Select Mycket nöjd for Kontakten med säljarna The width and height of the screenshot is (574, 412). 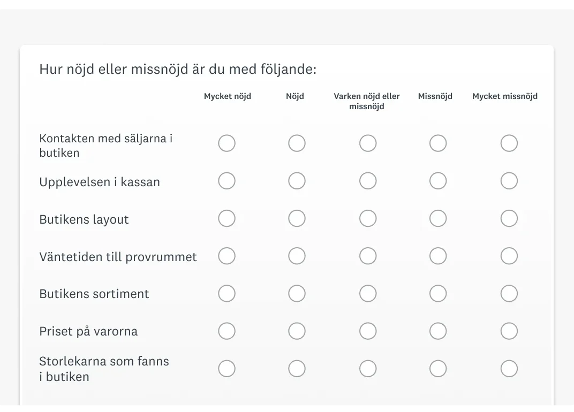tap(226, 143)
